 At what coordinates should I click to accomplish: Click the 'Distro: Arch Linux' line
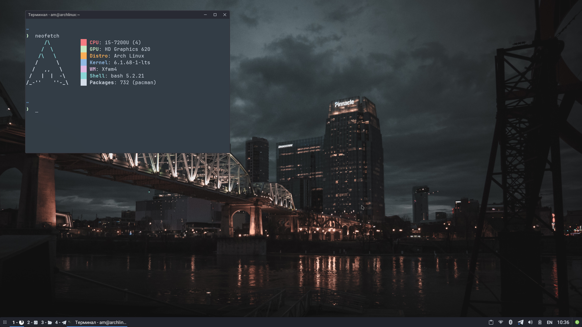[x=117, y=56]
